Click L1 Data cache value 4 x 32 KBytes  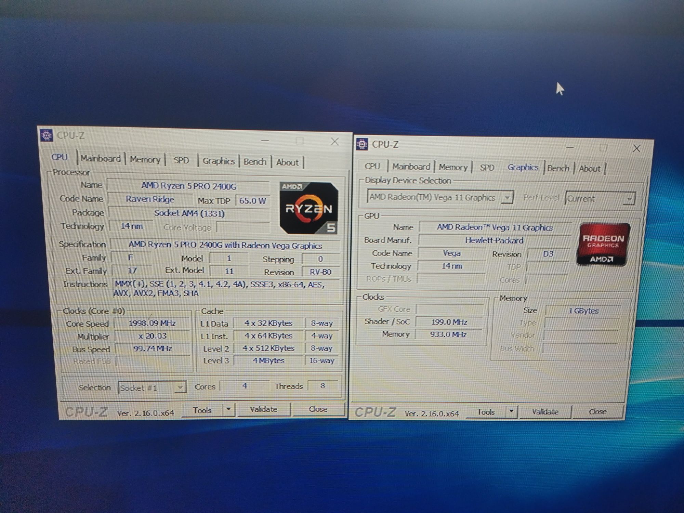coord(268,323)
